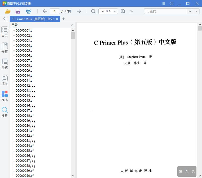Viewport: 202px width, 178px height.
Task: Open the 预览 thumbnails sidebar panel
Action: pos(5,64)
